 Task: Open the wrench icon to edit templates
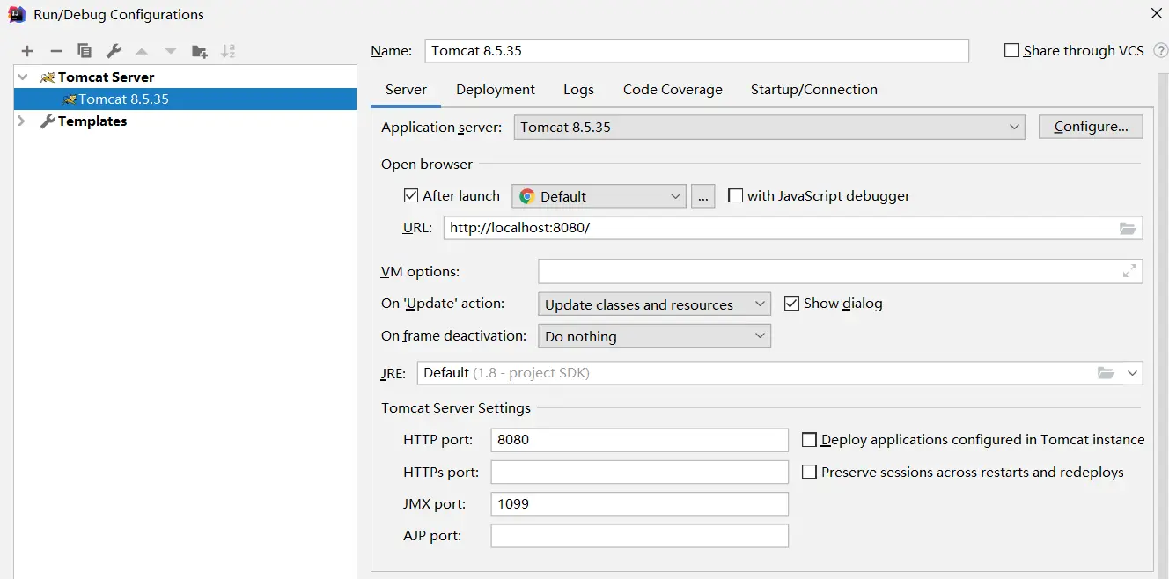pyautogui.click(x=114, y=51)
